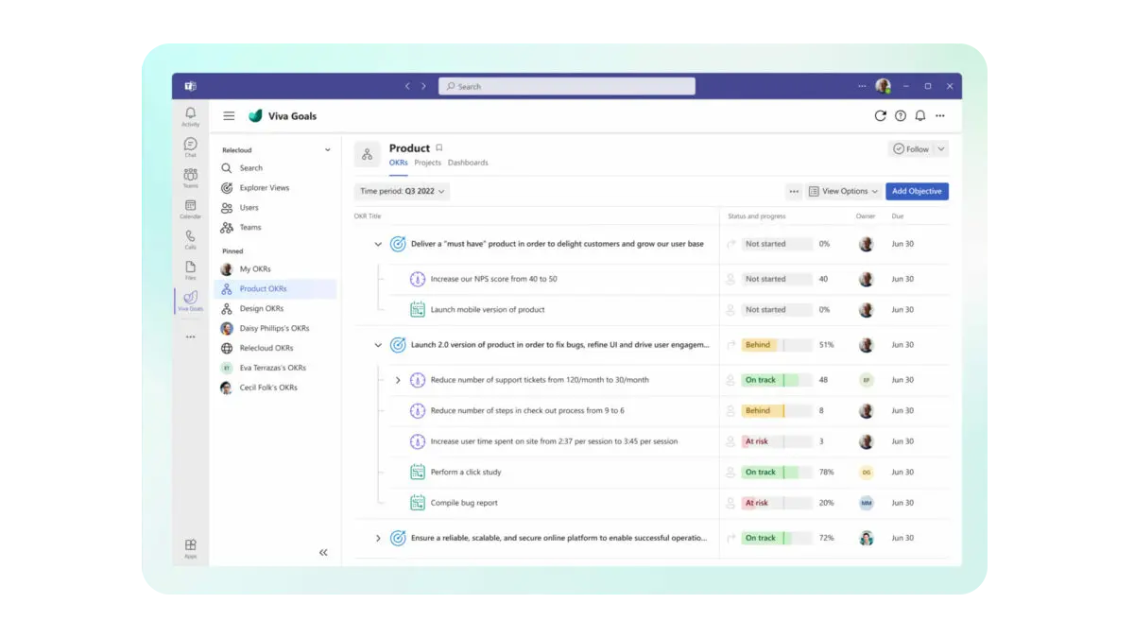Click the Add Objective button

coord(917,191)
